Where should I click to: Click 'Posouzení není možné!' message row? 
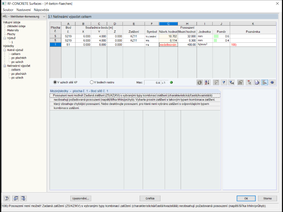pyautogui.click(x=135, y=95)
